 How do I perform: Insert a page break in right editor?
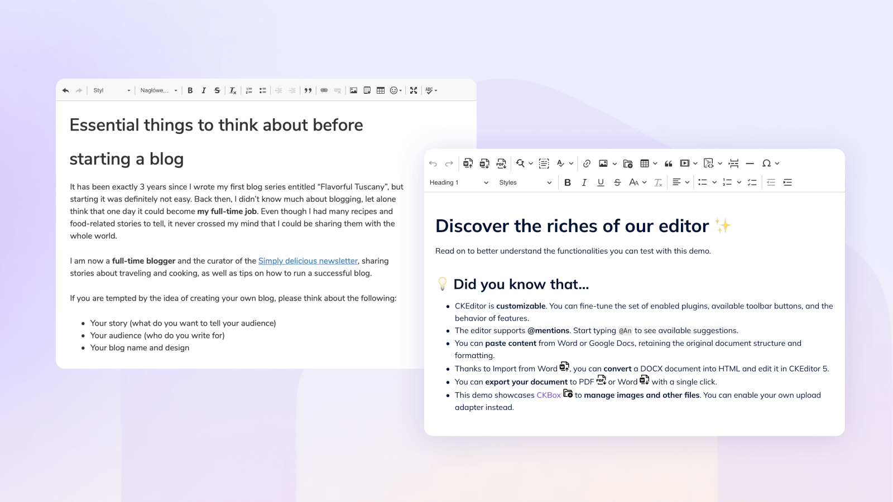point(734,163)
